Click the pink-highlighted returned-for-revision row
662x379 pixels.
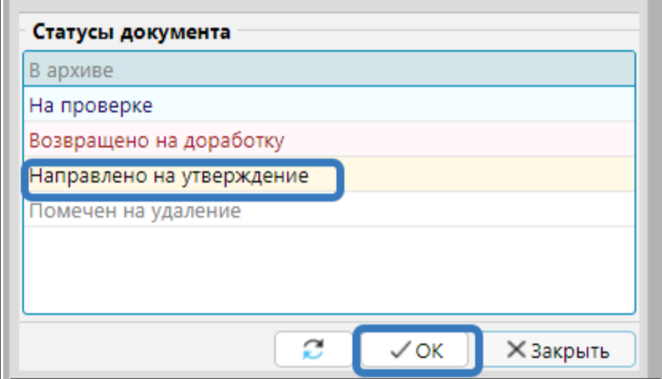tap(446, 140)
